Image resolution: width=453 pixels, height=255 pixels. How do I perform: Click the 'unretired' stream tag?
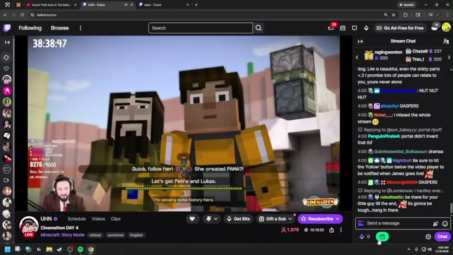coord(116,235)
